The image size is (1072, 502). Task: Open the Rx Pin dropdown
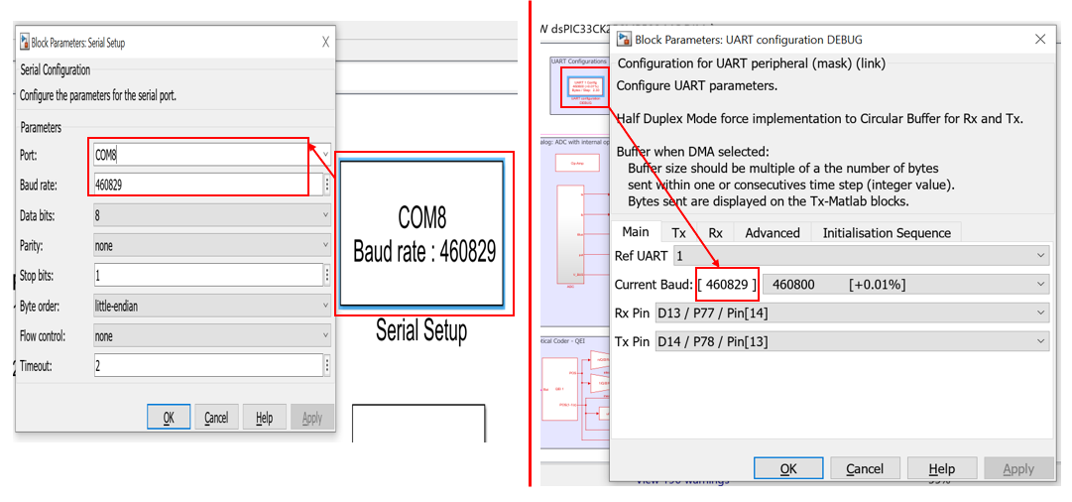click(x=852, y=313)
